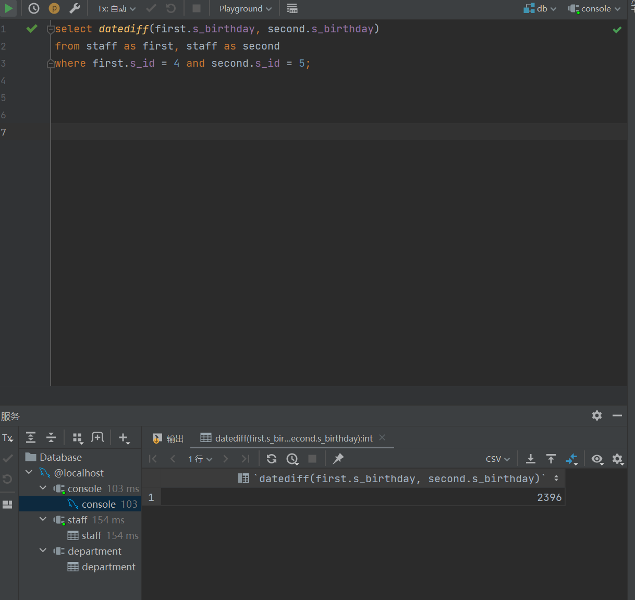Place the cursor on empty editor line 7
Screen dimensions: 635x600
pos(339,132)
